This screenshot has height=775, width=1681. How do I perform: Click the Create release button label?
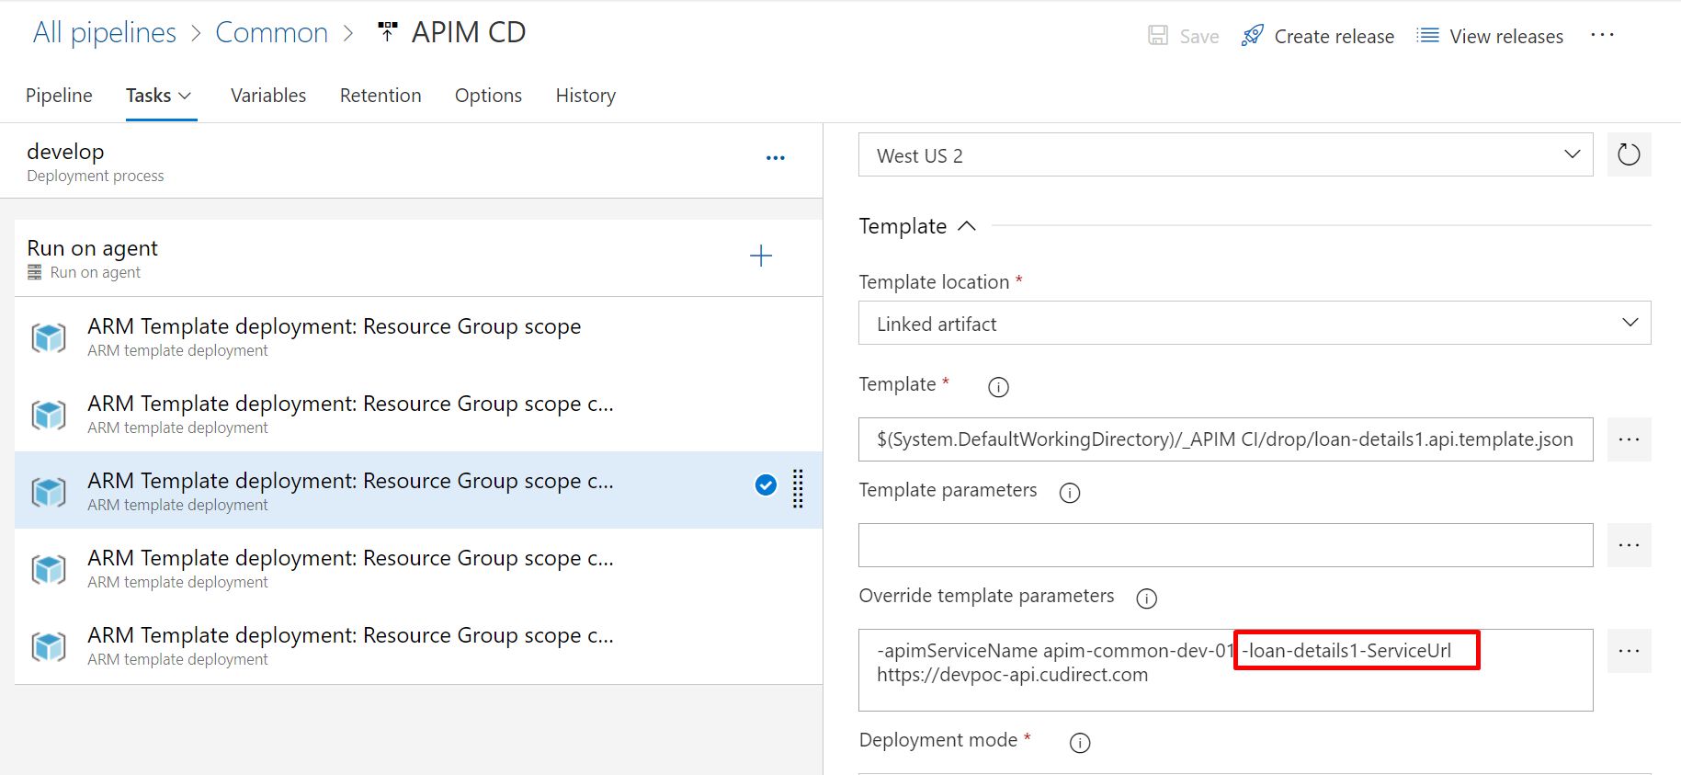pos(1334,37)
